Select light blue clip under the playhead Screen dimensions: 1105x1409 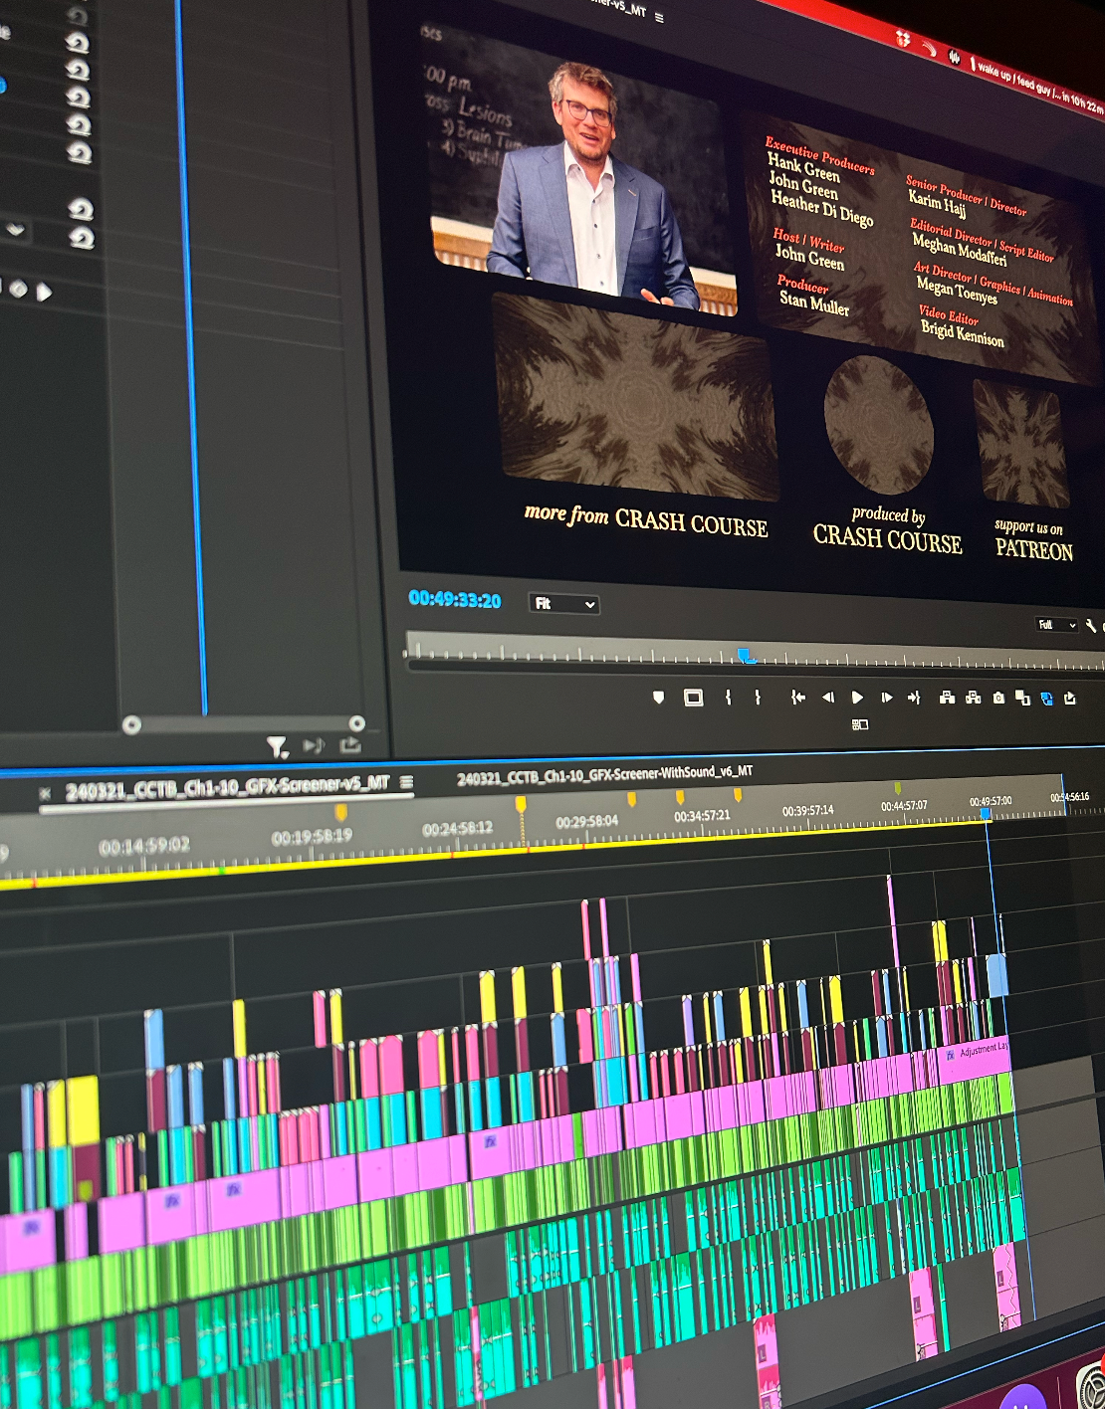point(996,975)
